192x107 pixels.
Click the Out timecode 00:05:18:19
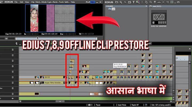51,34
